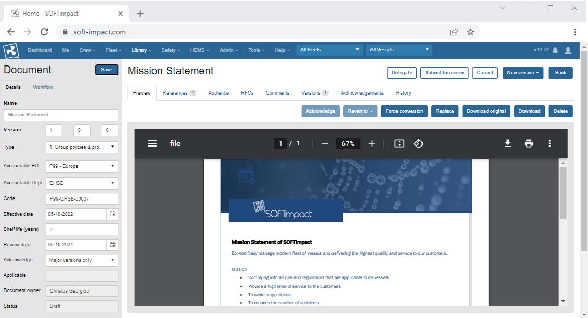
Task: Open the user profile icon
Action: 568,50
